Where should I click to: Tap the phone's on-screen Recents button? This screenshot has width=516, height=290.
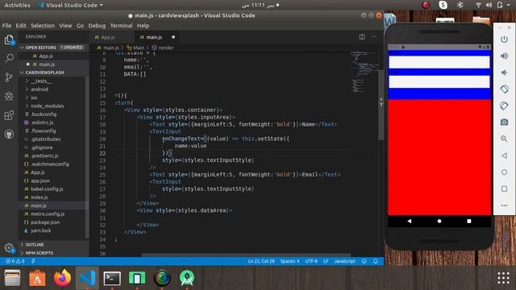pos(469,222)
